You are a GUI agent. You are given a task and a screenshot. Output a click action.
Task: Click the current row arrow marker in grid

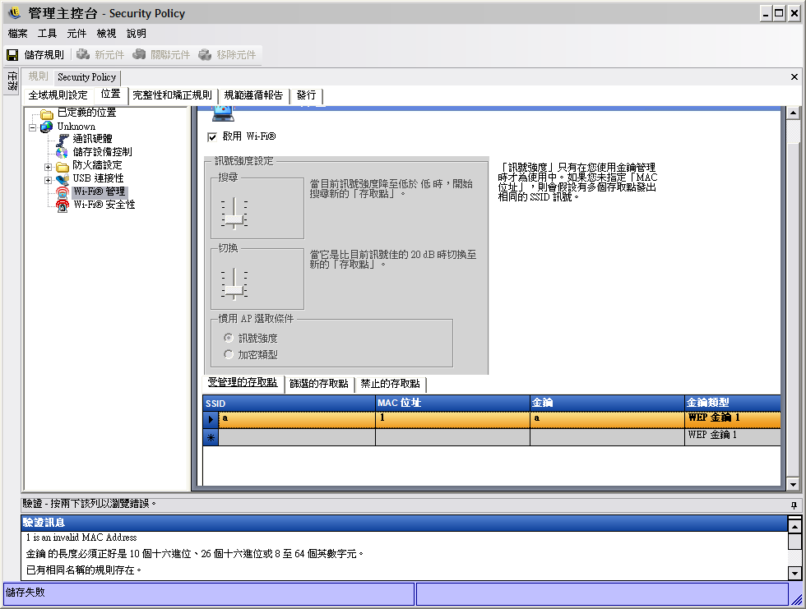click(211, 419)
